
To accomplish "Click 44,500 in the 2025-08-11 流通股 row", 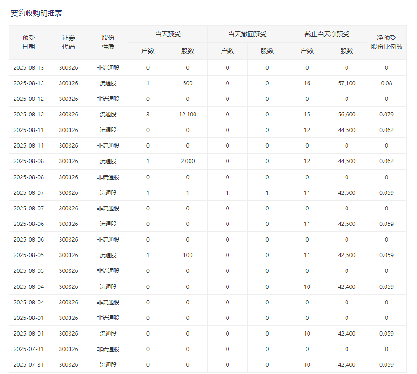I will click(347, 130).
